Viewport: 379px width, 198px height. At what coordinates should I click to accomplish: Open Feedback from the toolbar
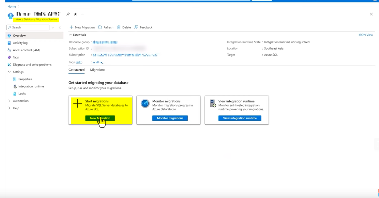click(x=143, y=27)
